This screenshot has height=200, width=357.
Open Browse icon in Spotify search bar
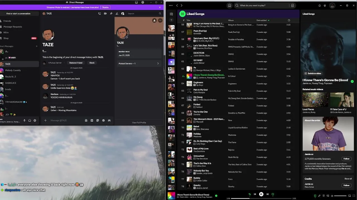pos(292,5)
